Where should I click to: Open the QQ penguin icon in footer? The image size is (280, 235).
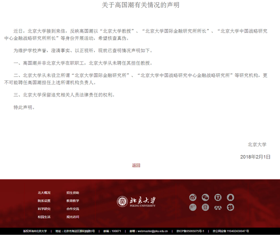tap(230, 197)
